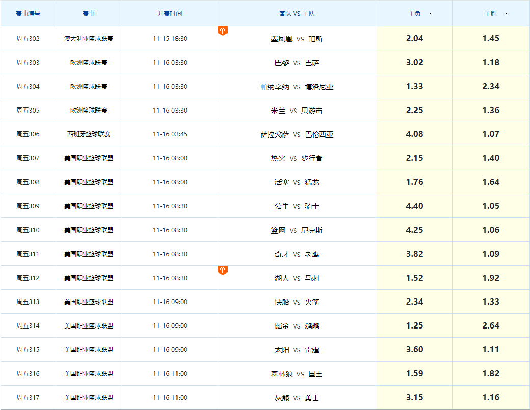Open the 主负 column sort arrow
Image resolution: width=530 pixels, height=410 pixels.
pyautogui.click(x=430, y=14)
